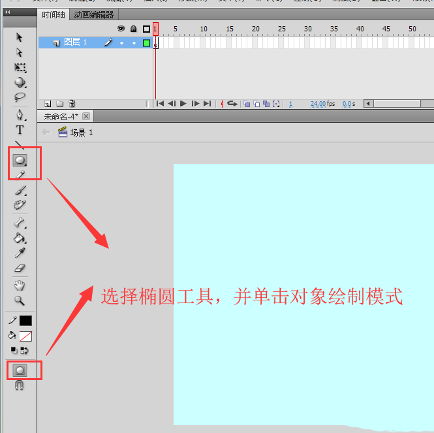
Task: Choose the Text tool
Action: [x=20, y=130]
